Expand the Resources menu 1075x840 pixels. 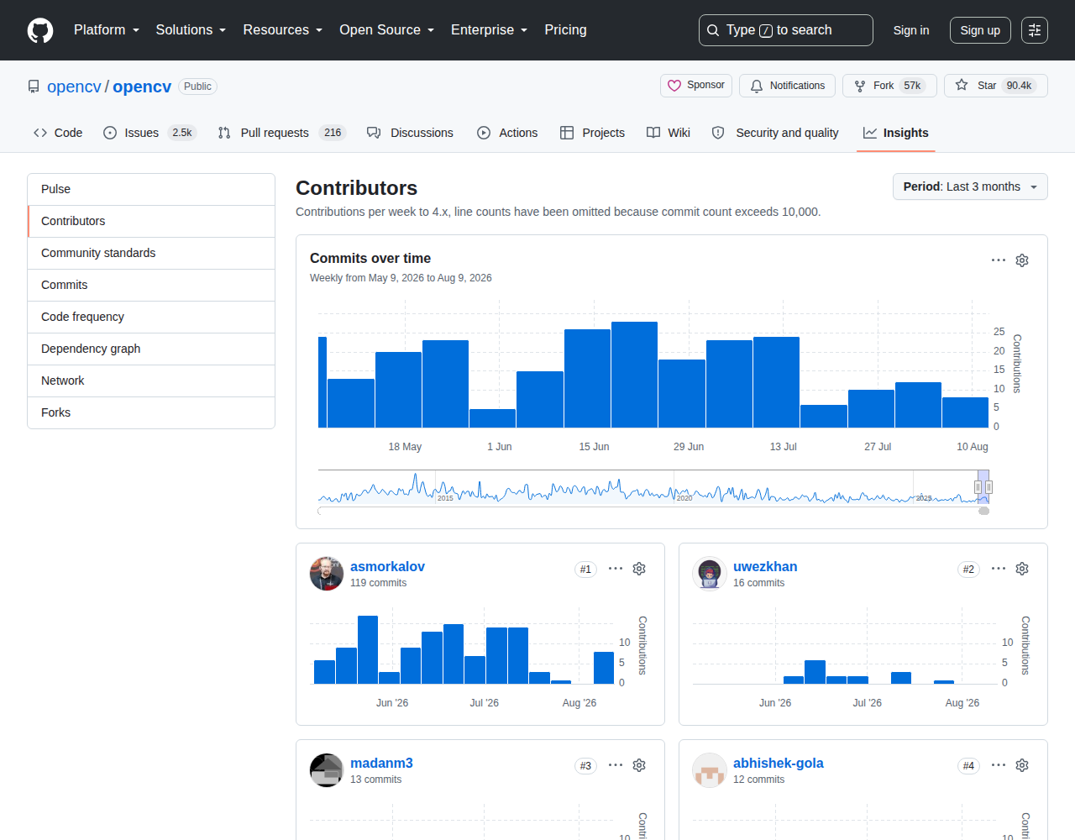[283, 30]
